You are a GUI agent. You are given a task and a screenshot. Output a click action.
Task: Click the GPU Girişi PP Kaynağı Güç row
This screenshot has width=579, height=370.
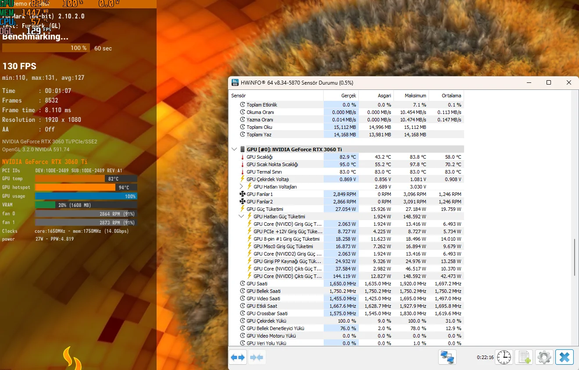347,261
